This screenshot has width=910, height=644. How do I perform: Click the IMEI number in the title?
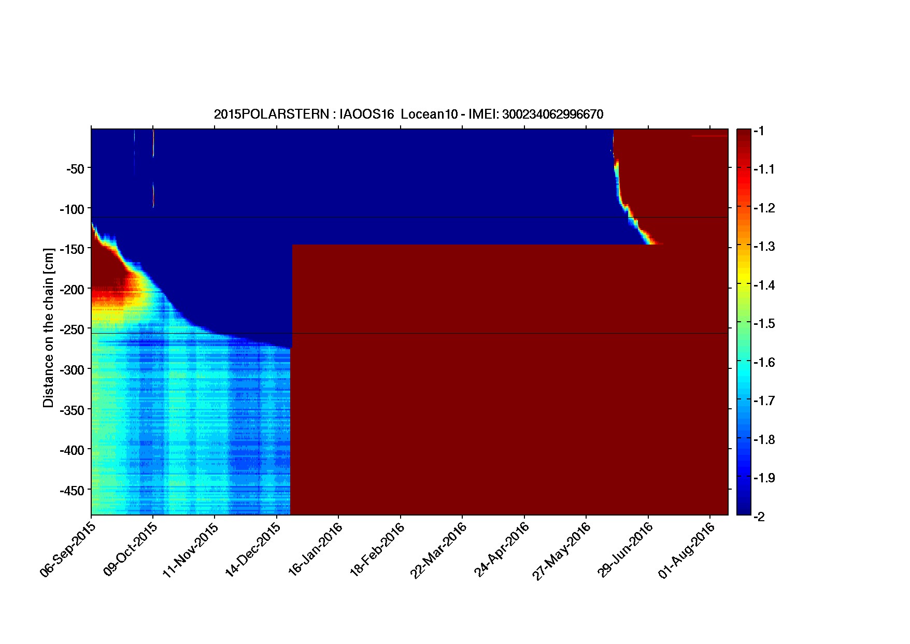pos(552,115)
